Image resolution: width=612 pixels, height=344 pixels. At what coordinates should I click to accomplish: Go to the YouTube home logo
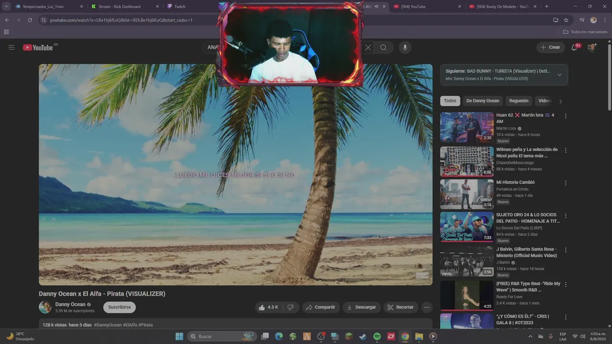[38, 47]
